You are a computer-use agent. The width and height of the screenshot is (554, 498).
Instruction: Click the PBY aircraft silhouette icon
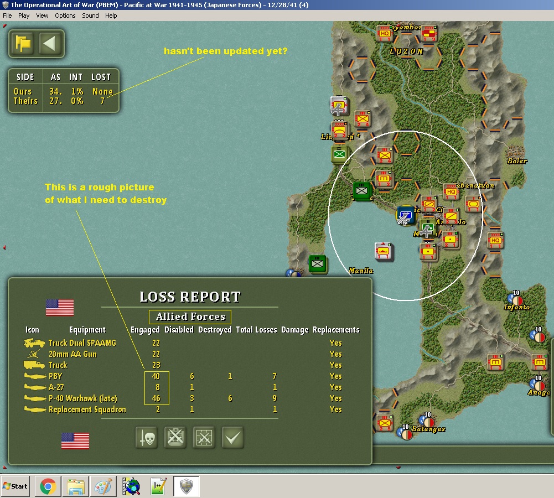click(x=35, y=376)
